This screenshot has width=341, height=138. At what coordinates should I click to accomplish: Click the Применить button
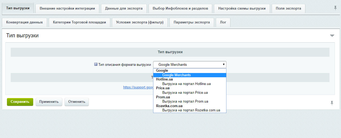tap(49, 102)
